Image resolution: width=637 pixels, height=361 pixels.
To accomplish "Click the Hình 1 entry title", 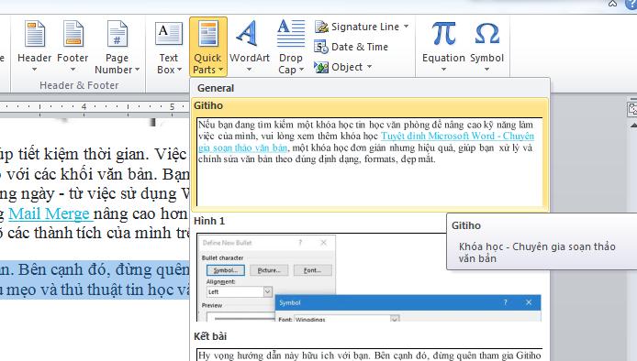I will tap(209, 221).
